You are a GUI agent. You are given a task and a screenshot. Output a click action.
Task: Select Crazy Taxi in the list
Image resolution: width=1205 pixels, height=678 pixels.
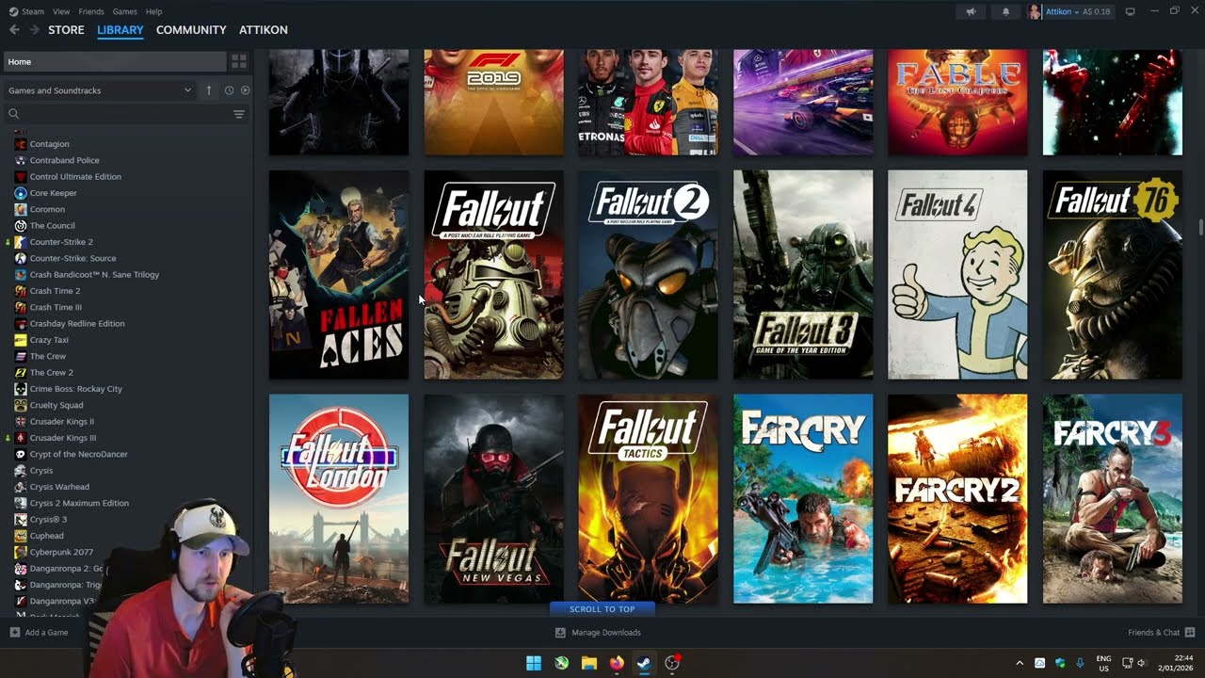point(49,340)
